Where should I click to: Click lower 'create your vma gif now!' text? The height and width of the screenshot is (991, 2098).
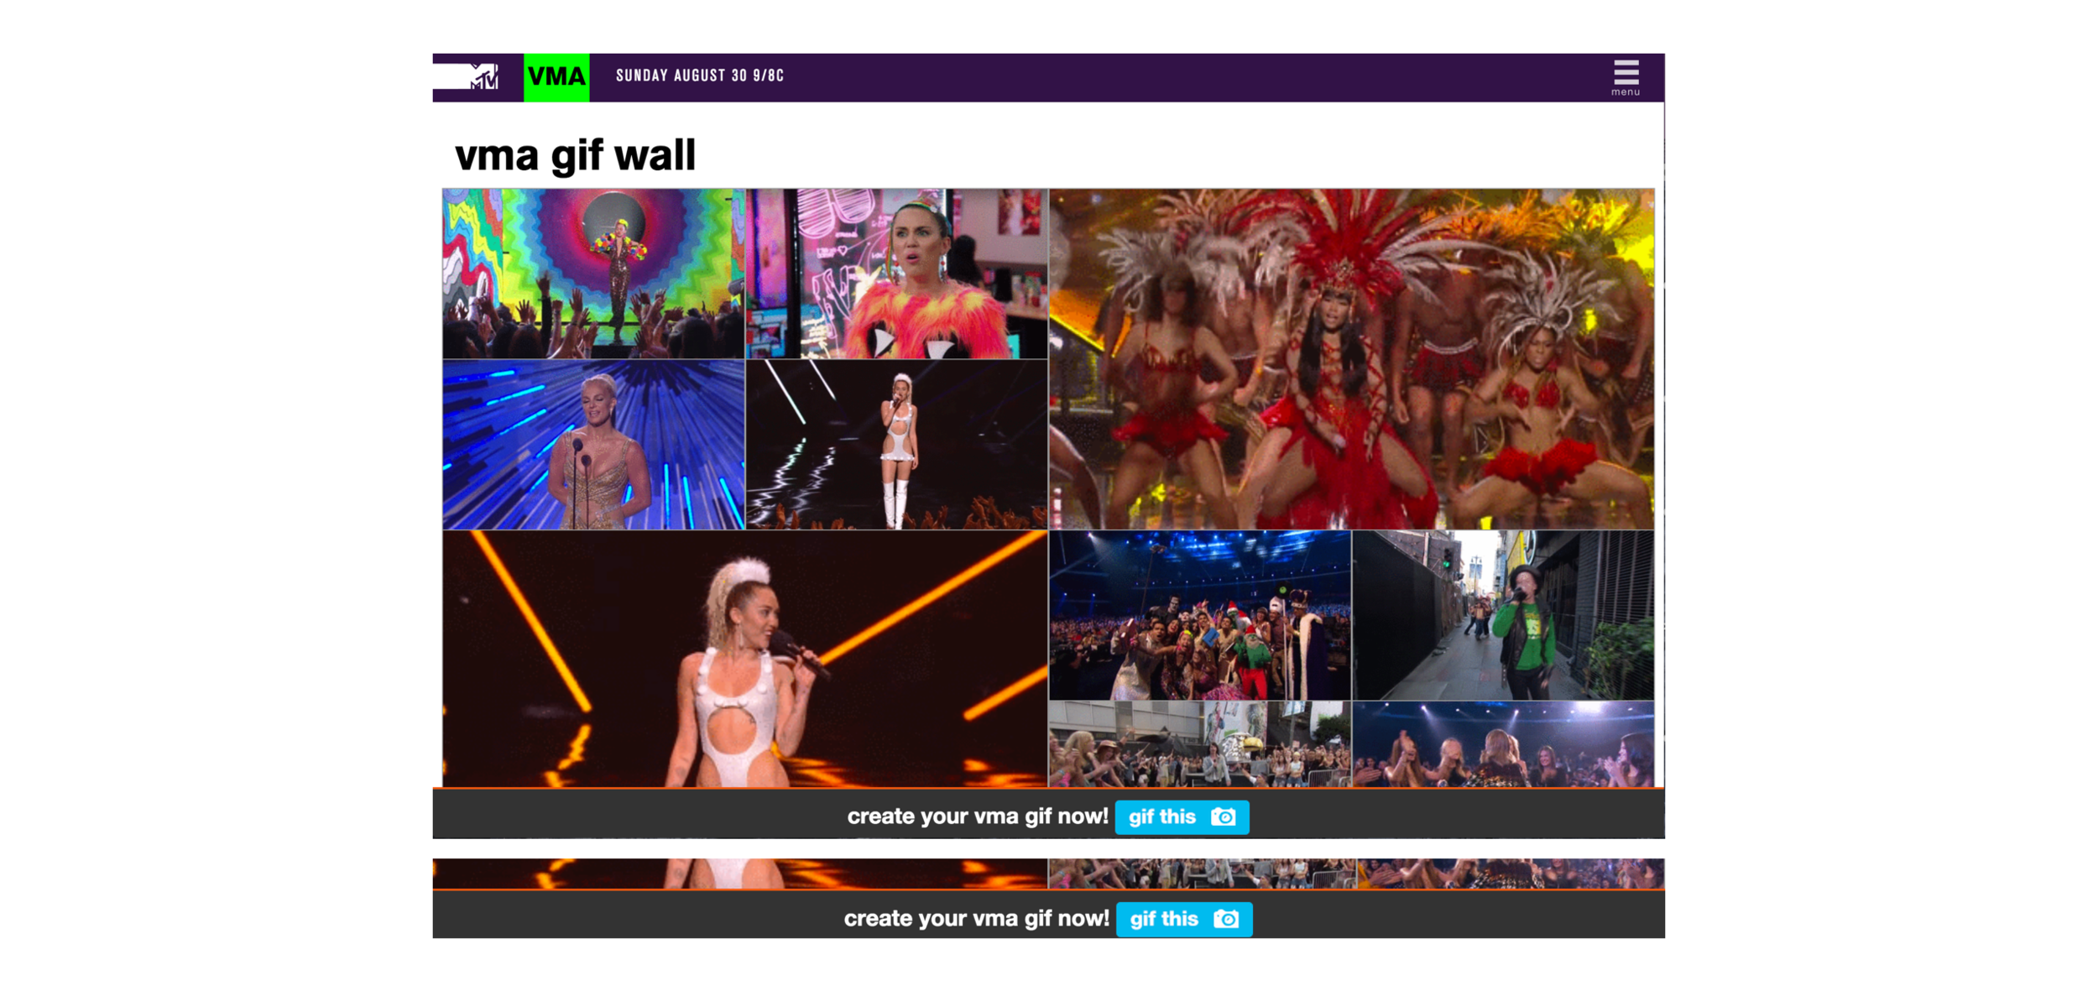tap(976, 919)
